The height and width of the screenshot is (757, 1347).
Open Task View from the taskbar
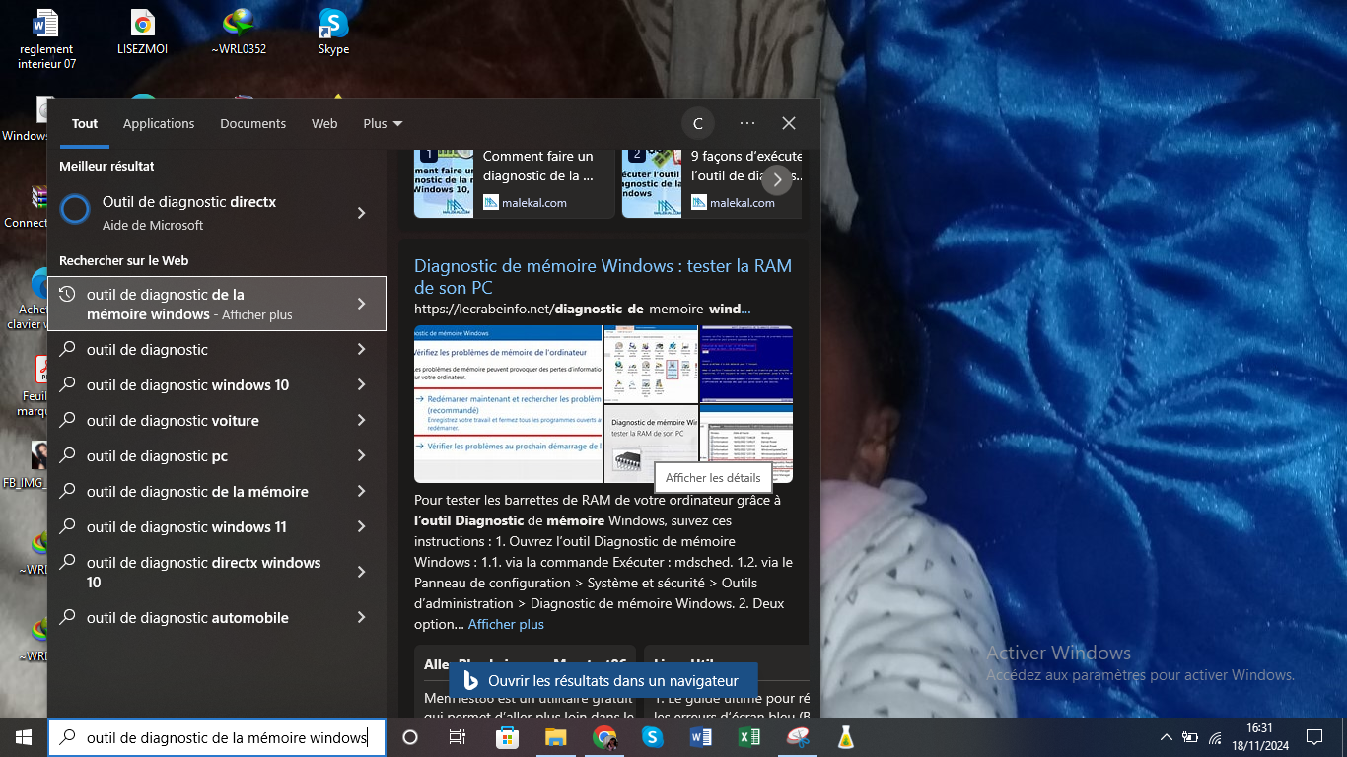pos(458,737)
